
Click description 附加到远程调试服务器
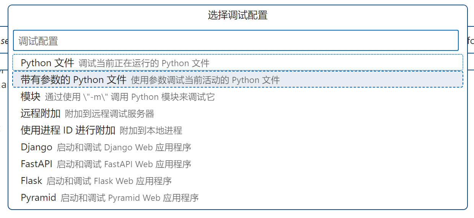tap(110, 114)
